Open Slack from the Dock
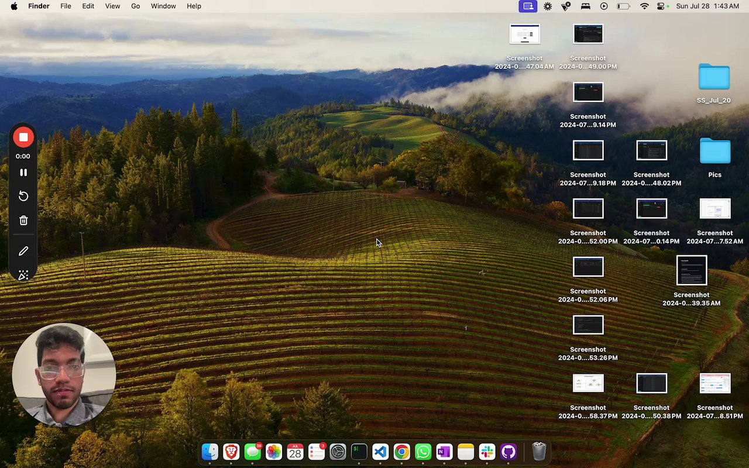This screenshot has height=468, width=749. click(487, 452)
